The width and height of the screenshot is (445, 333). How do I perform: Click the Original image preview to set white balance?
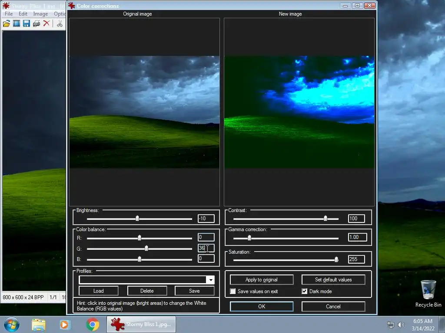(144, 112)
